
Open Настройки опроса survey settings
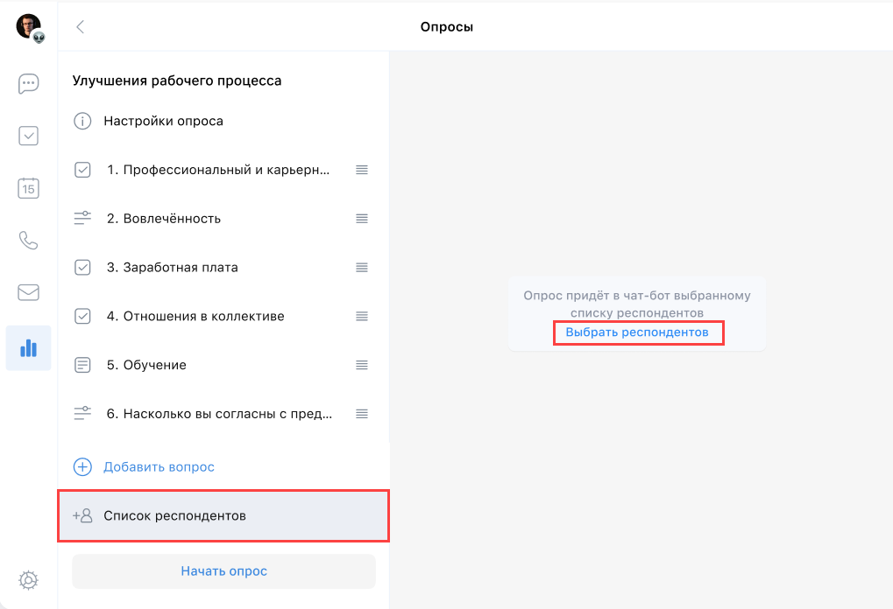(163, 121)
